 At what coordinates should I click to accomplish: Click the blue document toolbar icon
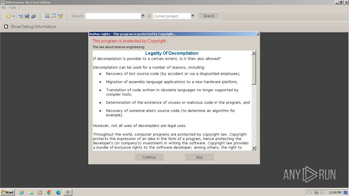(20, 16)
